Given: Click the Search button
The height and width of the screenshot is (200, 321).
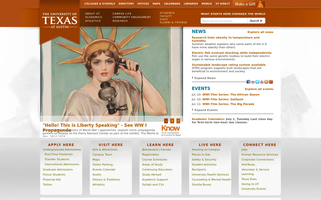Looking at the screenshot, I should [256, 21].
